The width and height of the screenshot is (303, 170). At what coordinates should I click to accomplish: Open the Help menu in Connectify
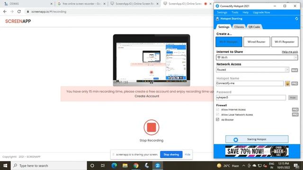(245, 12)
